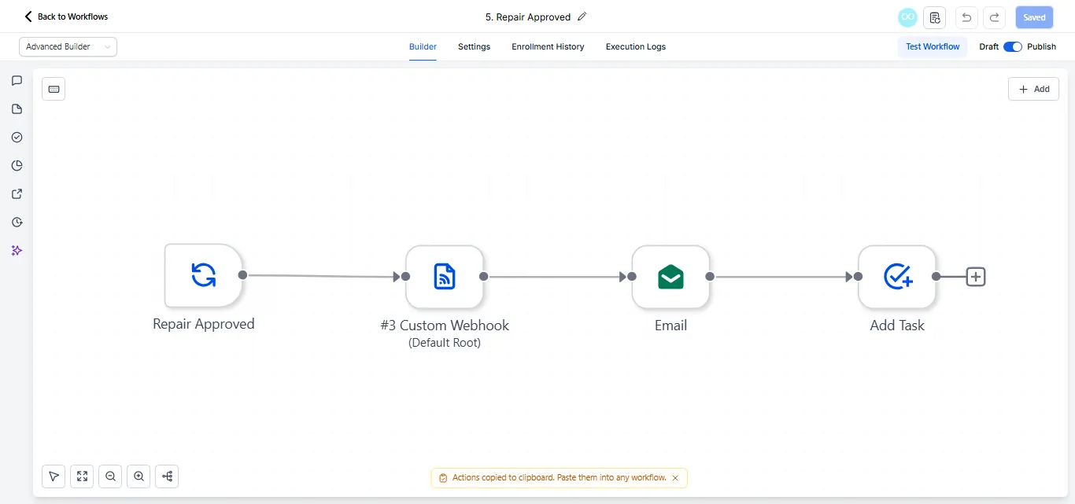Viewport: 1075px width, 504px height.
Task: Open the Settings tab
Action: (474, 47)
